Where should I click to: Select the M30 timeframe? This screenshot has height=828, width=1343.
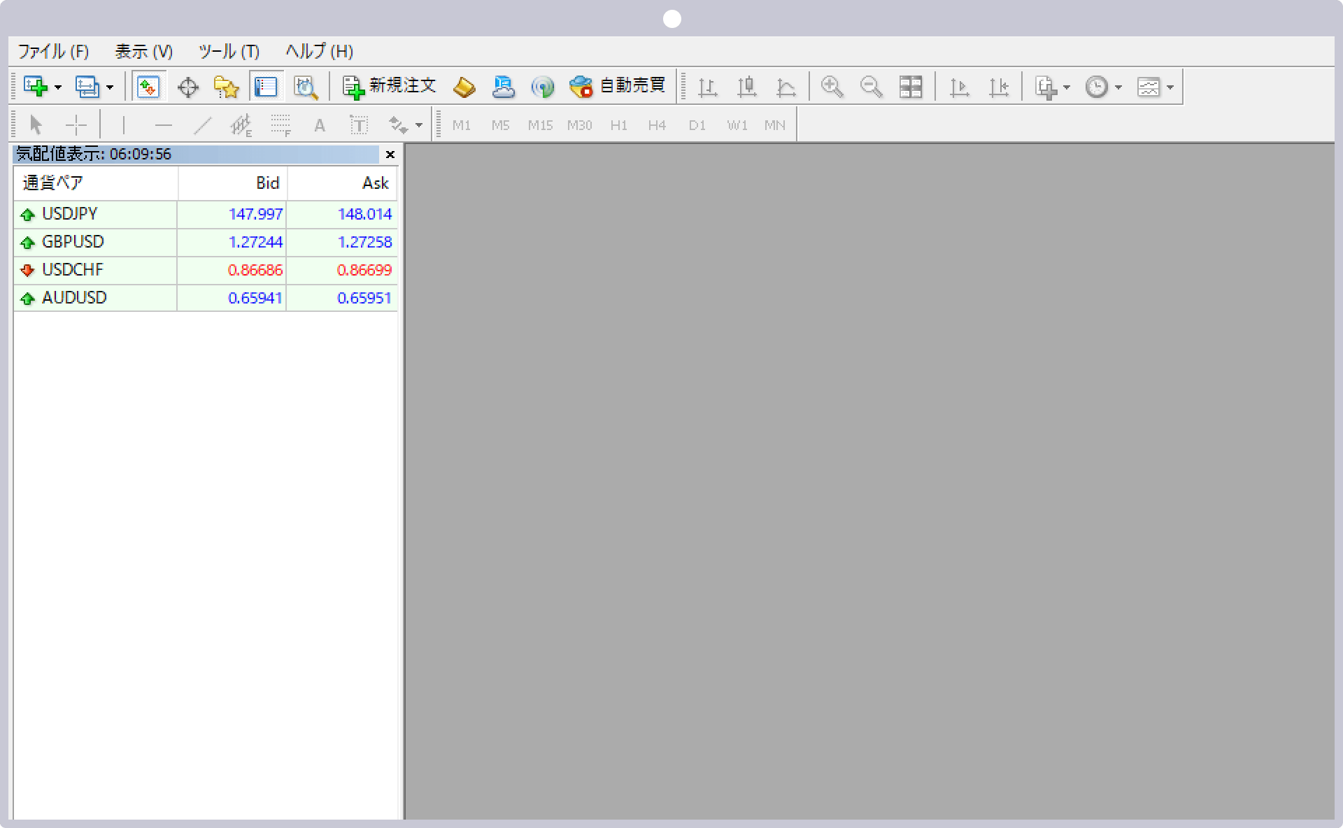579,125
